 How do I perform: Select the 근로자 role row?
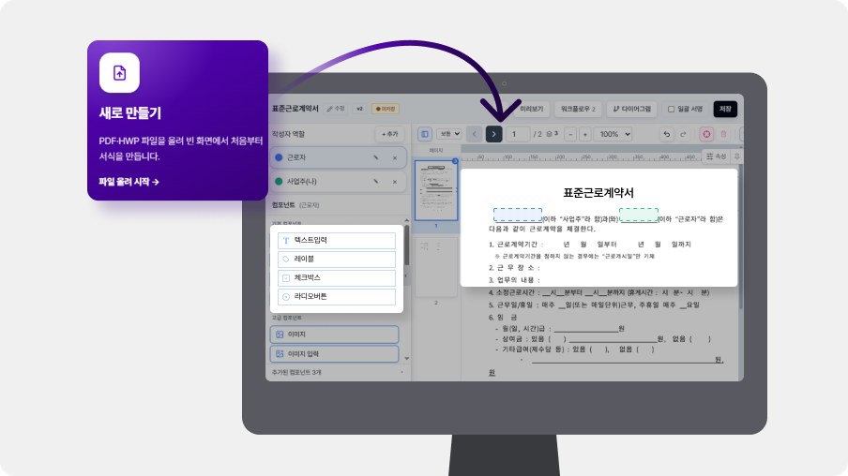click(338, 157)
